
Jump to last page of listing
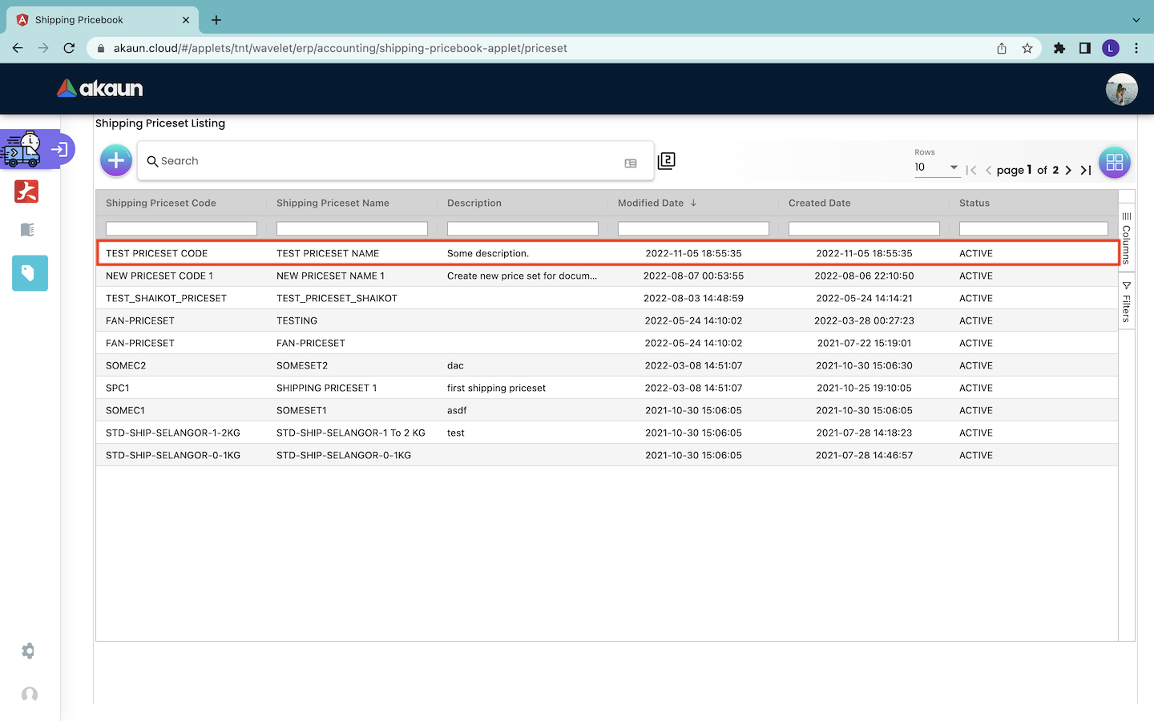1086,170
